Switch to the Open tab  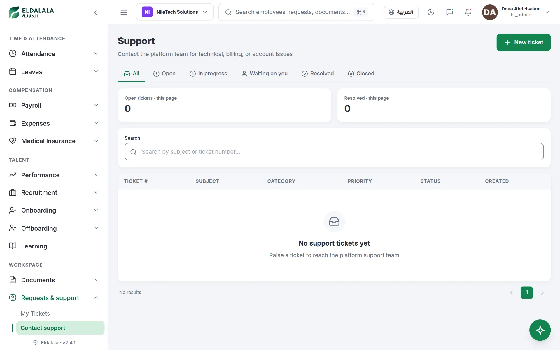click(x=164, y=73)
